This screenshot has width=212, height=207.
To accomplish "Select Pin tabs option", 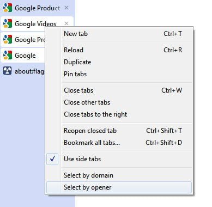I will tap(119, 74).
